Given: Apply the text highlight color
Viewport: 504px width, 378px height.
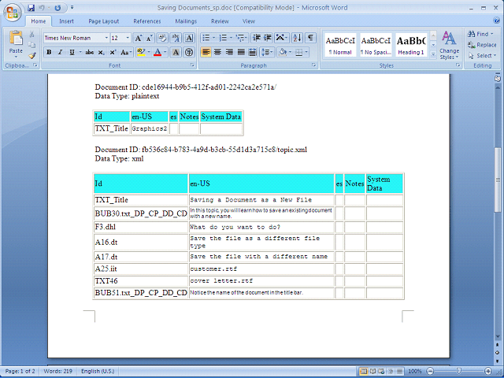Looking at the screenshot, I should coord(141,52).
